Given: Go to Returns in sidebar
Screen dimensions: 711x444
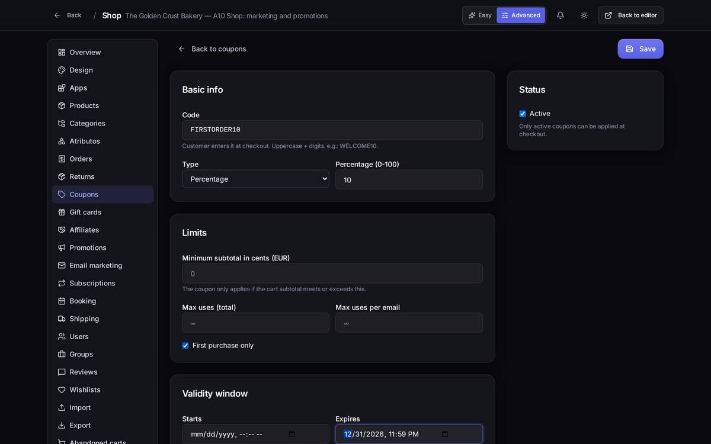Looking at the screenshot, I should (103, 176).
